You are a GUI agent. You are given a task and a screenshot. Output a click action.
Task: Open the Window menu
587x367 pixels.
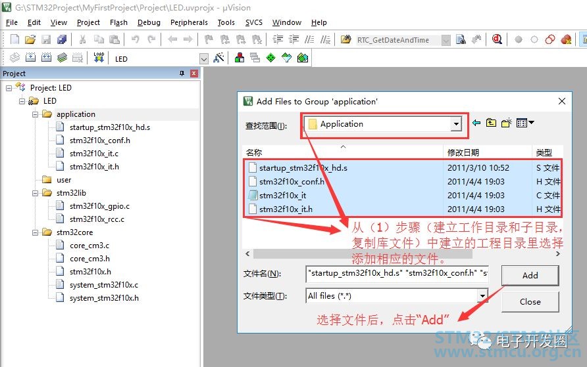pyautogui.click(x=287, y=22)
